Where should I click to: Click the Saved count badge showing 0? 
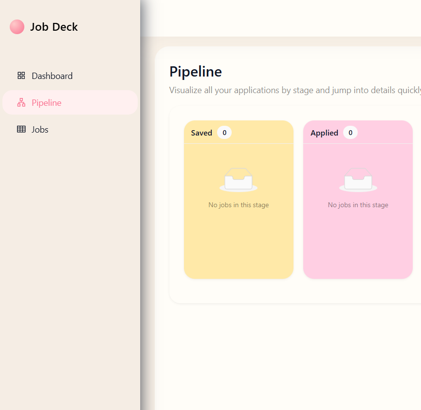click(x=224, y=133)
